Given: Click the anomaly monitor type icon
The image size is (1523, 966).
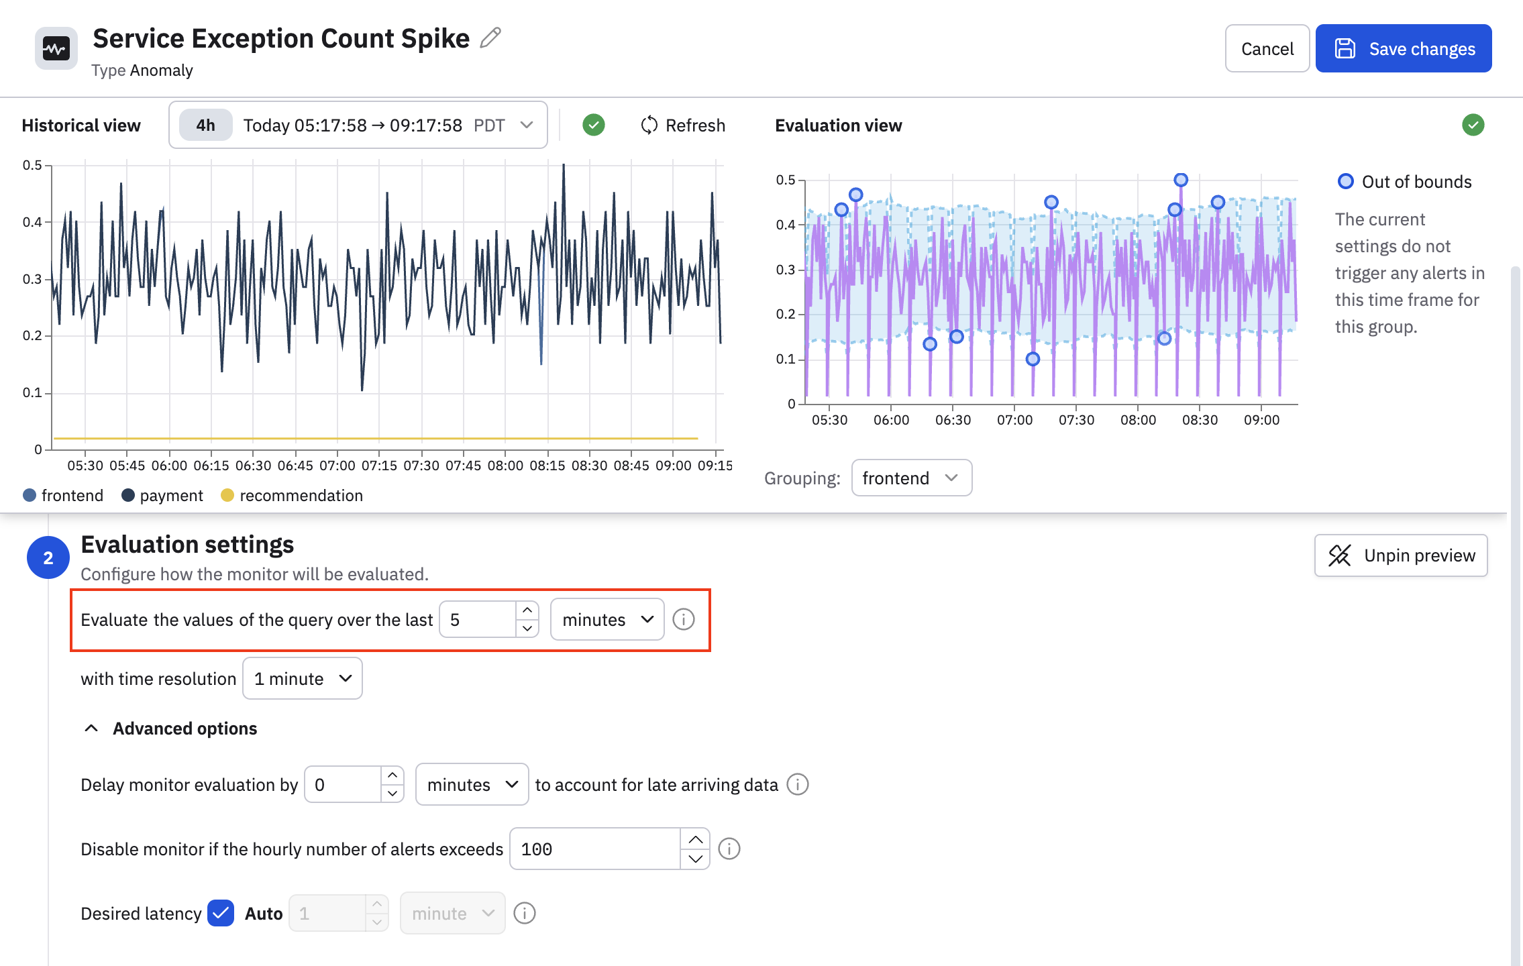Looking at the screenshot, I should coord(56,48).
